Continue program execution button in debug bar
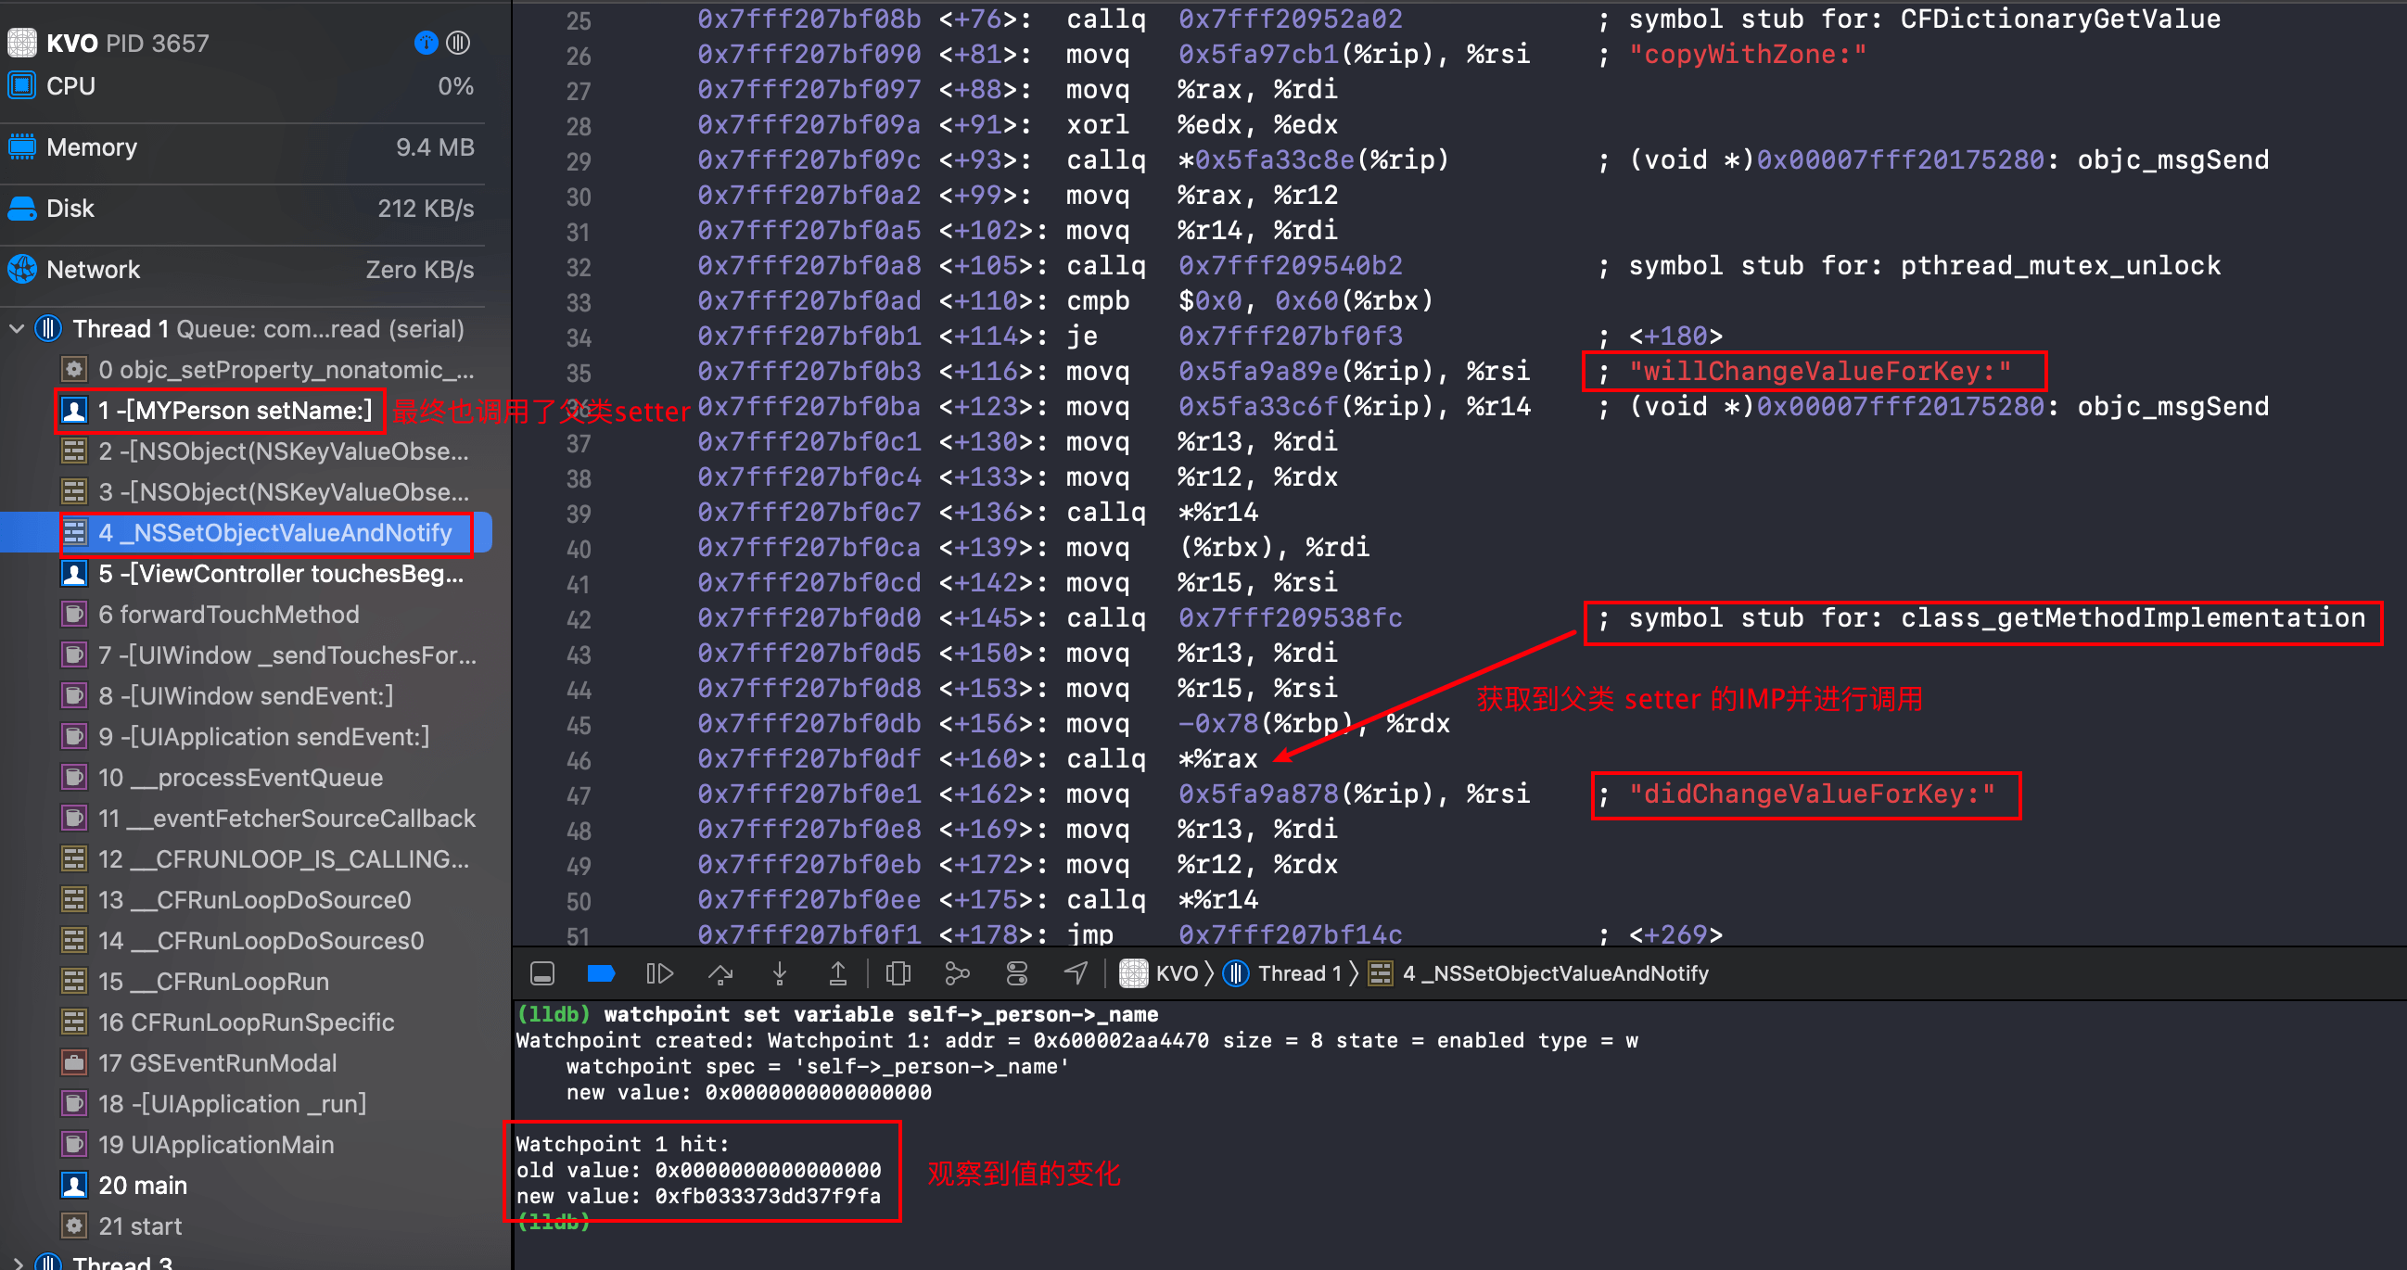2407x1270 pixels. [659, 973]
